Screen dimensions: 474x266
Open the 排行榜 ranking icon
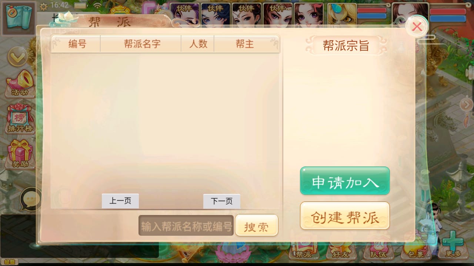20,119
